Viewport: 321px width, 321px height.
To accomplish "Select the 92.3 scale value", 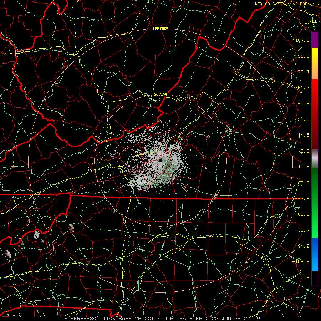I will tap(304, 56).
